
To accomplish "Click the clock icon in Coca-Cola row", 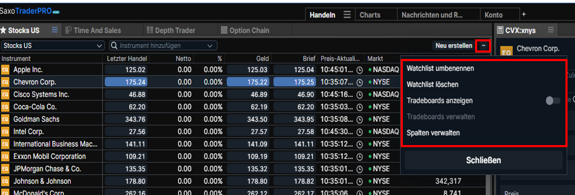I will 360,107.
